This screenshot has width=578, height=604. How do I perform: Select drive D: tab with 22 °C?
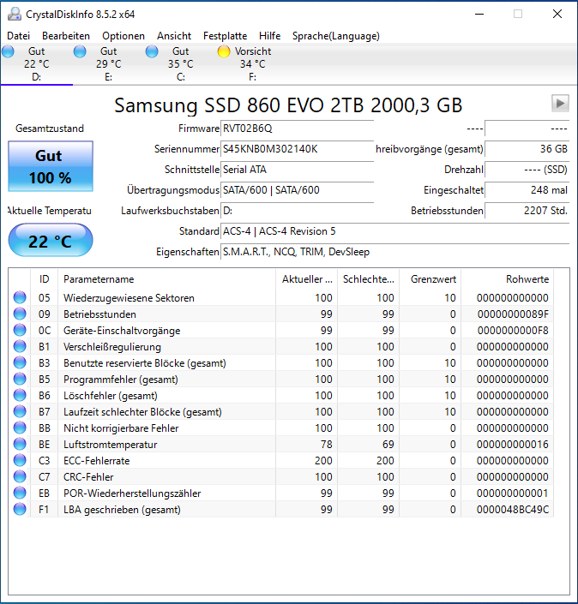click(37, 64)
